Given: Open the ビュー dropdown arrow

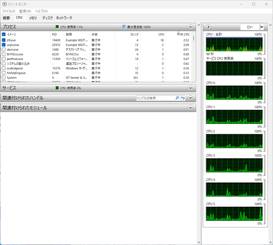Looking at the screenshot, I should pos(261,27).
